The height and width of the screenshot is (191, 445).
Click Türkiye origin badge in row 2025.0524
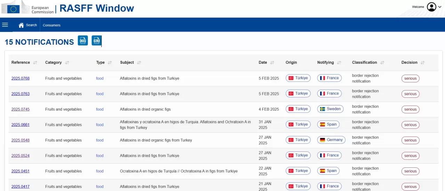[298, 155]
